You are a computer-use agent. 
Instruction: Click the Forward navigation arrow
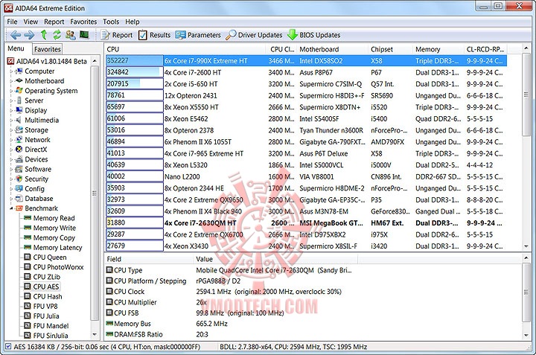29,35
